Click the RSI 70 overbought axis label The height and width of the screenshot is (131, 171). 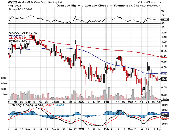click(x=163, y=15)
